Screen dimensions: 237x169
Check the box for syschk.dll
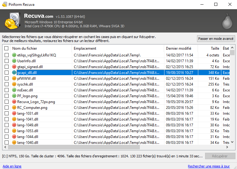pyautogui.click(x=6, y=84)
